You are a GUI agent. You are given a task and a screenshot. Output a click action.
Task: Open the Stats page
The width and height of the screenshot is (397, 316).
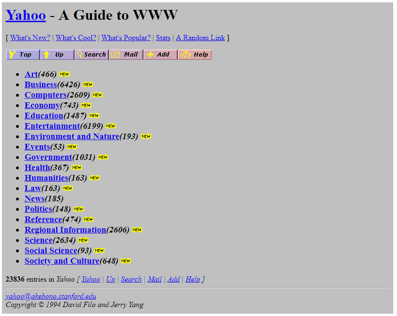pos(163,38)
